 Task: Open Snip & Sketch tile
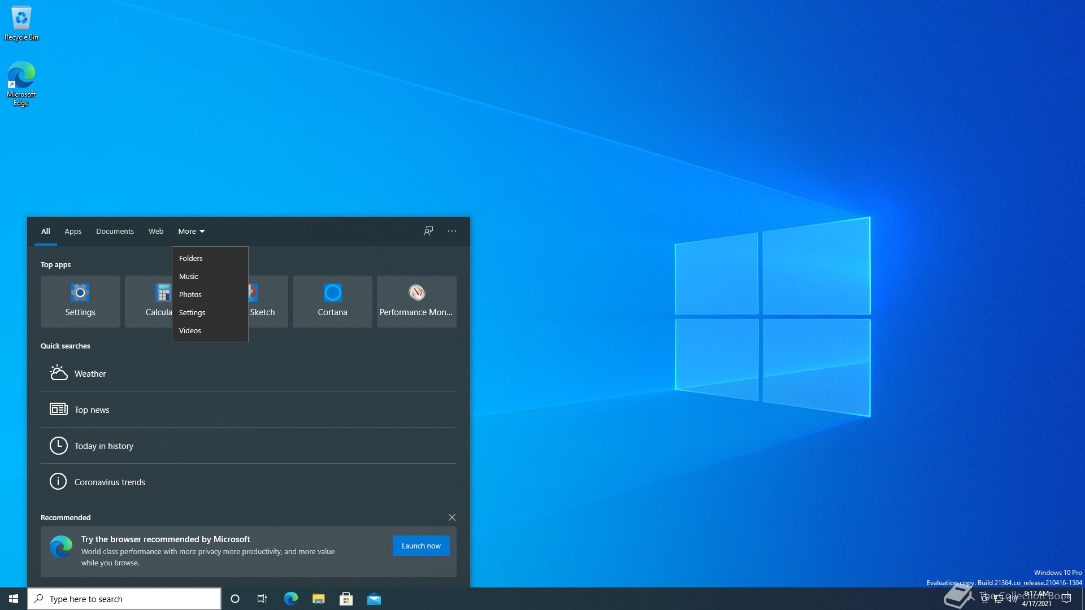[268, 301]
